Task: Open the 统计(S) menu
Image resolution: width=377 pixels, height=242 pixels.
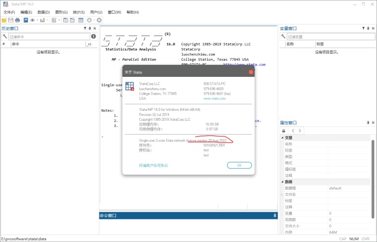Action: click(79, 12)
